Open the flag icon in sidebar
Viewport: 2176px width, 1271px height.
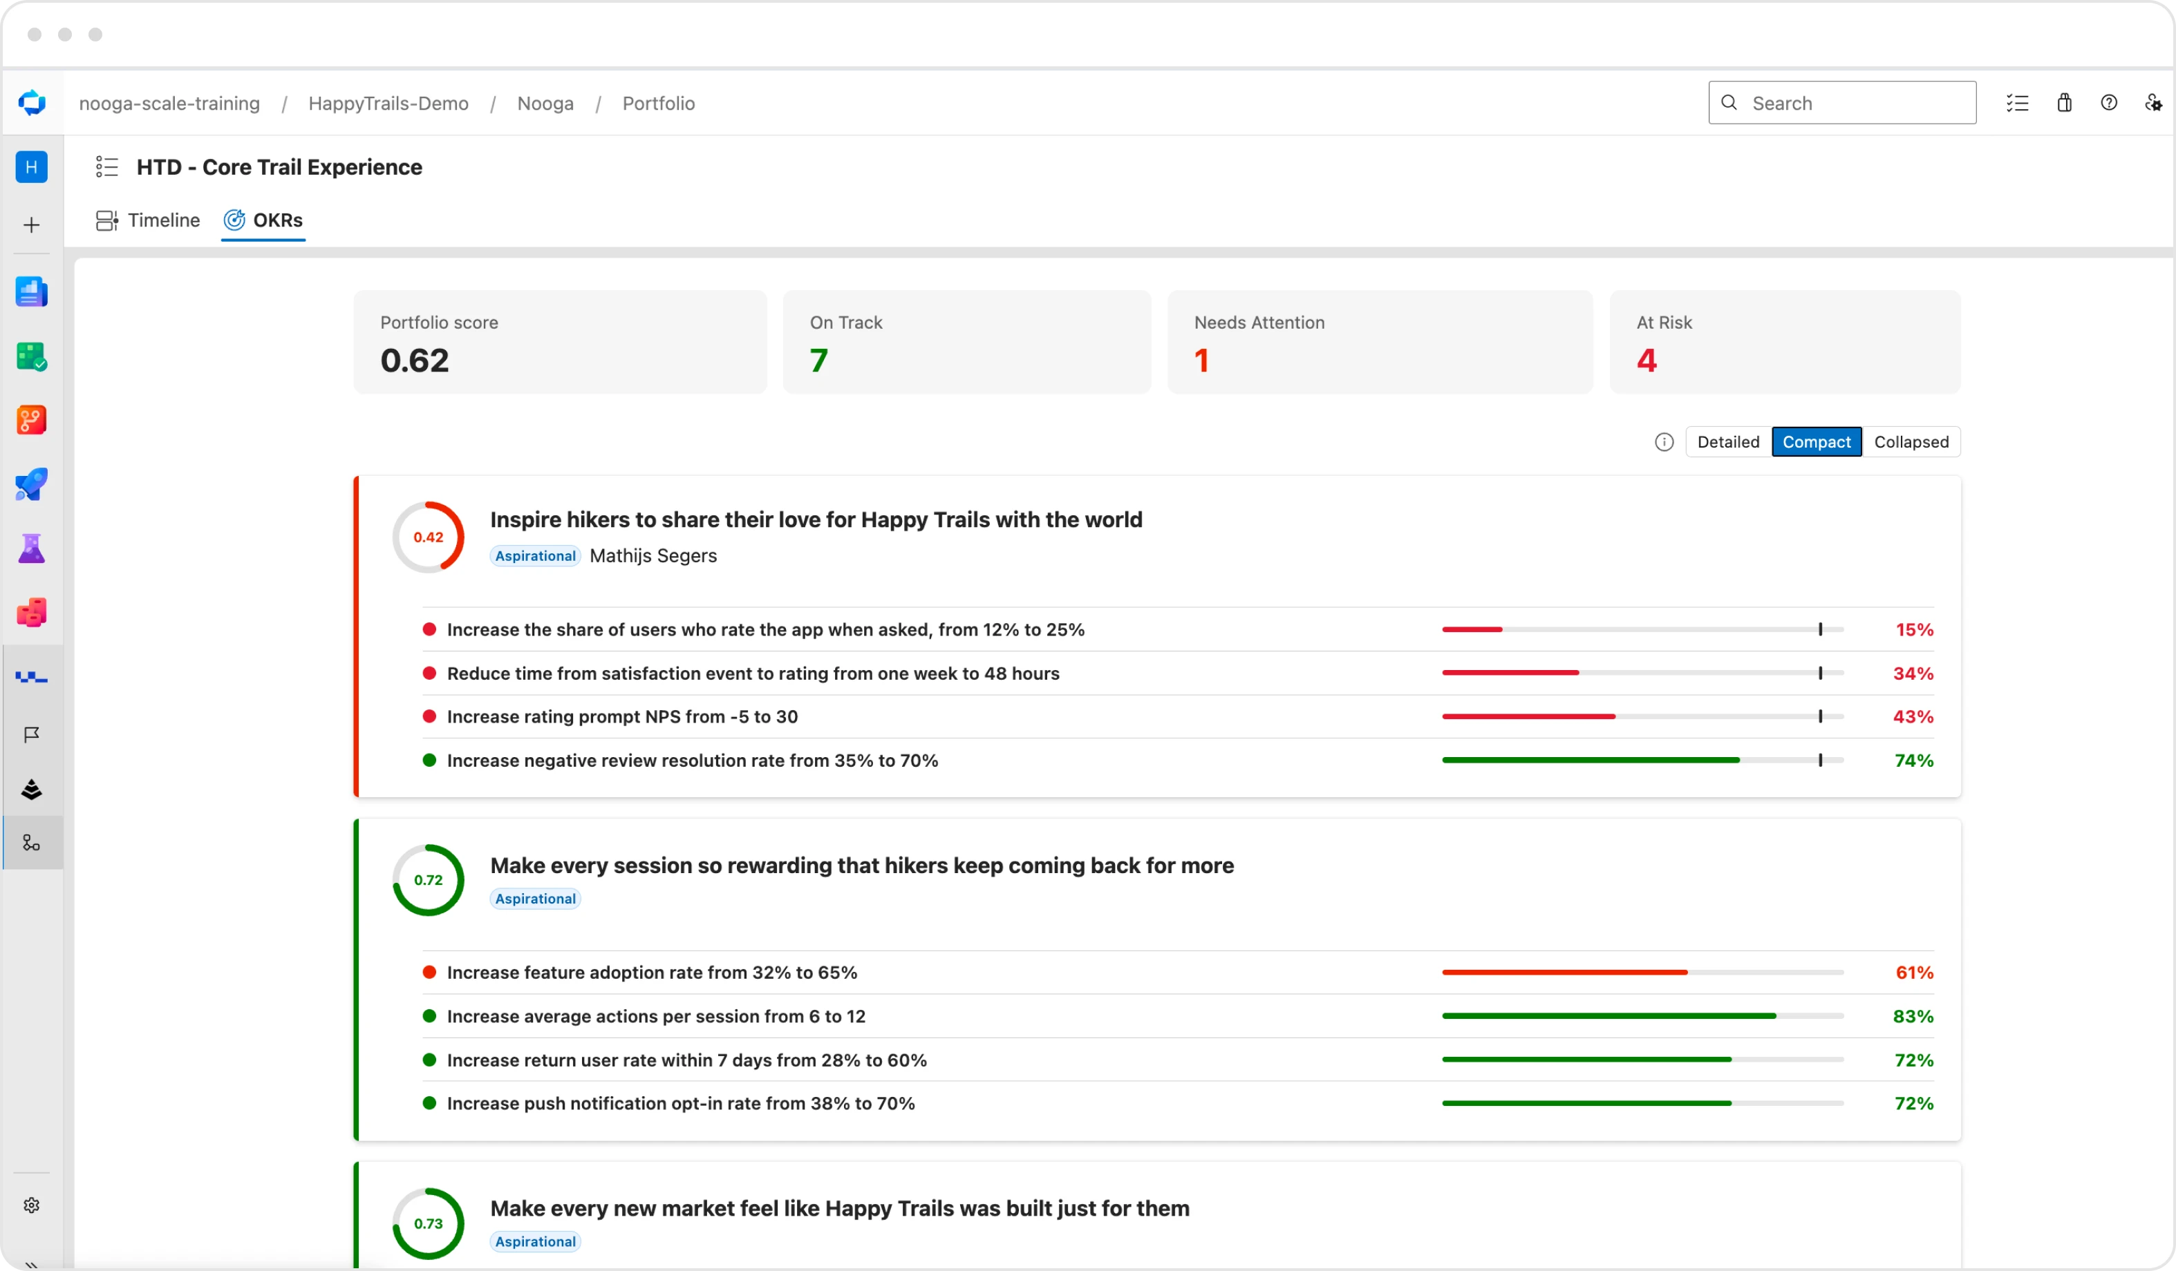click(x=32, y=734)
